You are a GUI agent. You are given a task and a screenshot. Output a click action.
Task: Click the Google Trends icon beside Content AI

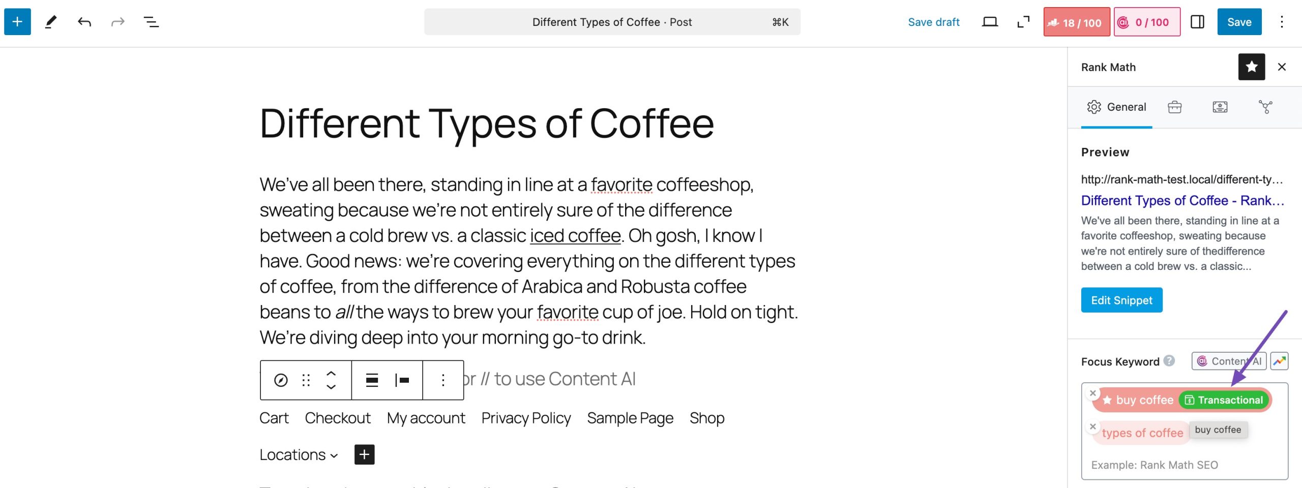pos(1279,361)
